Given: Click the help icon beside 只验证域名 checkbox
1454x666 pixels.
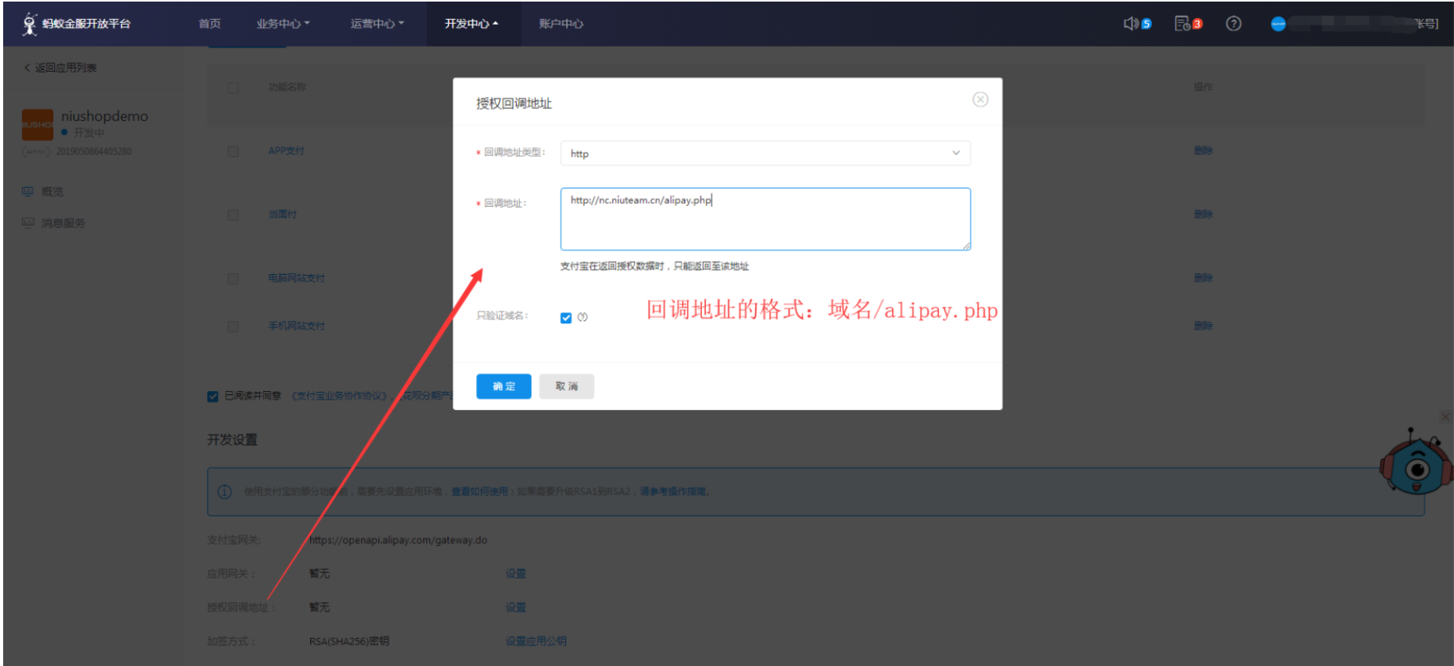Looking at the screenshot, I should (x=583, y=317).
